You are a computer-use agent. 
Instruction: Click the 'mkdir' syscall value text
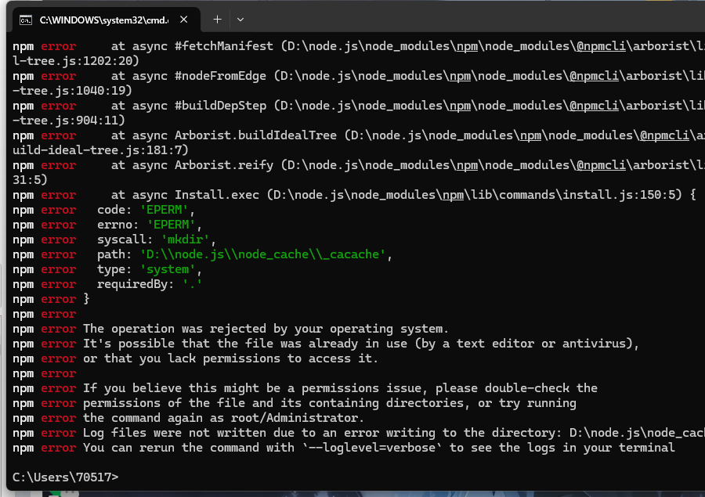[x=186, y=239]
